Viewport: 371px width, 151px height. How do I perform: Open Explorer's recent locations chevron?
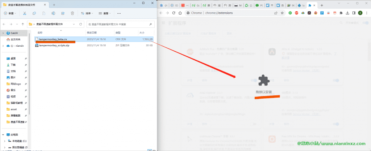tap(17, 24)
